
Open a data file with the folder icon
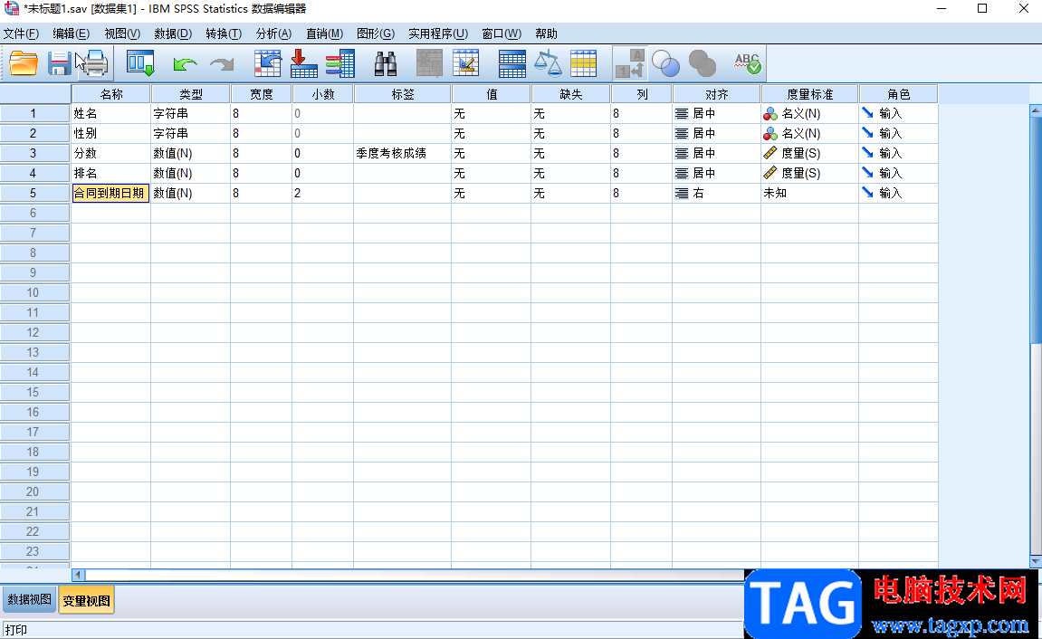pyautogui.click(x=24, y=63)
